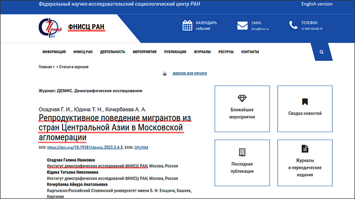Click the bookmark icon for news digest
355x199 pixels.
tap(305, 102)
